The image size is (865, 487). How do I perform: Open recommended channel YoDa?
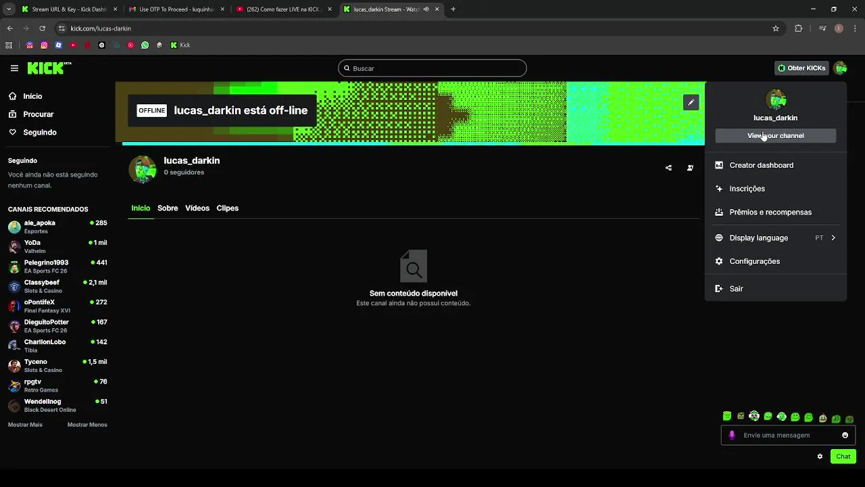(x=57, y=246)
